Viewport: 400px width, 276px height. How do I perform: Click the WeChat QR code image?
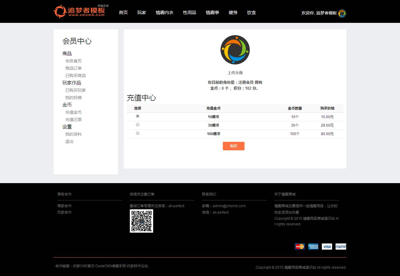tap(141, 221)
